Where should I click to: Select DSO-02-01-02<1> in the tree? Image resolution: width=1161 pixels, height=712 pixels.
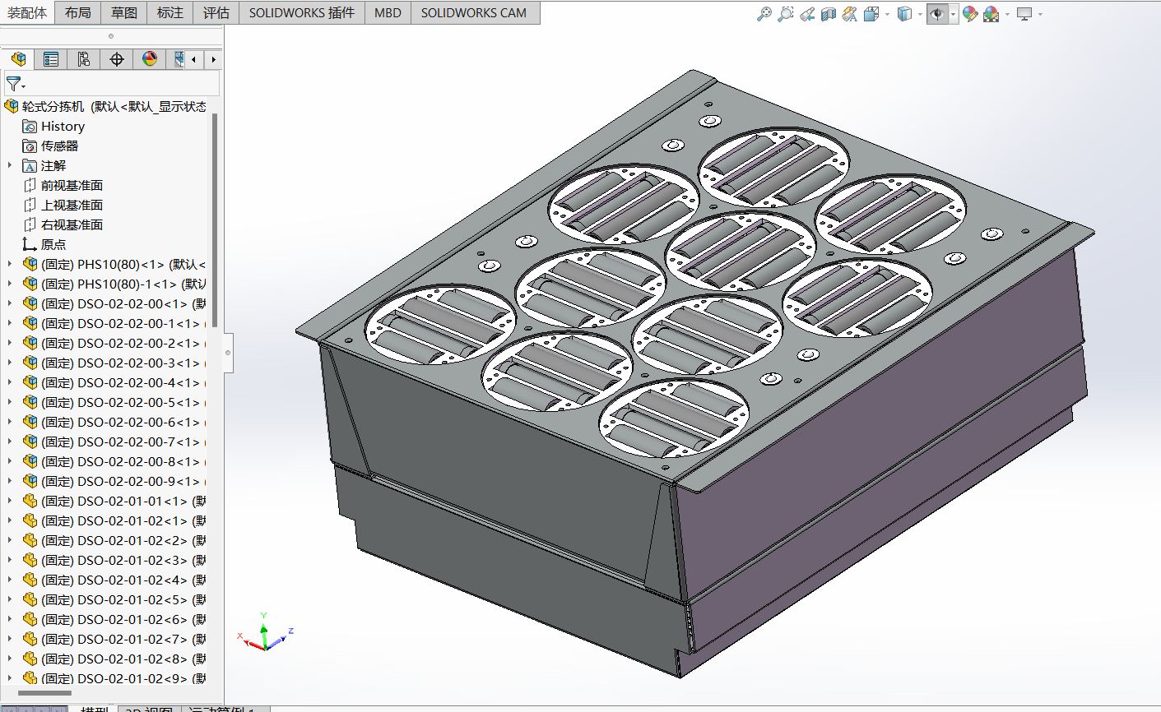pos(114,520)
